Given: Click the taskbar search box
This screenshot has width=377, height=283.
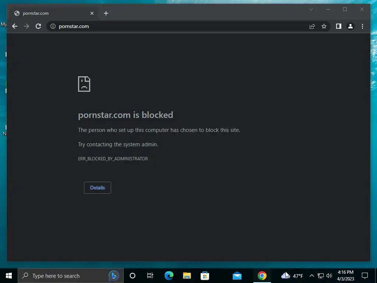Looking at the screenshot, I should click(71, 276).
